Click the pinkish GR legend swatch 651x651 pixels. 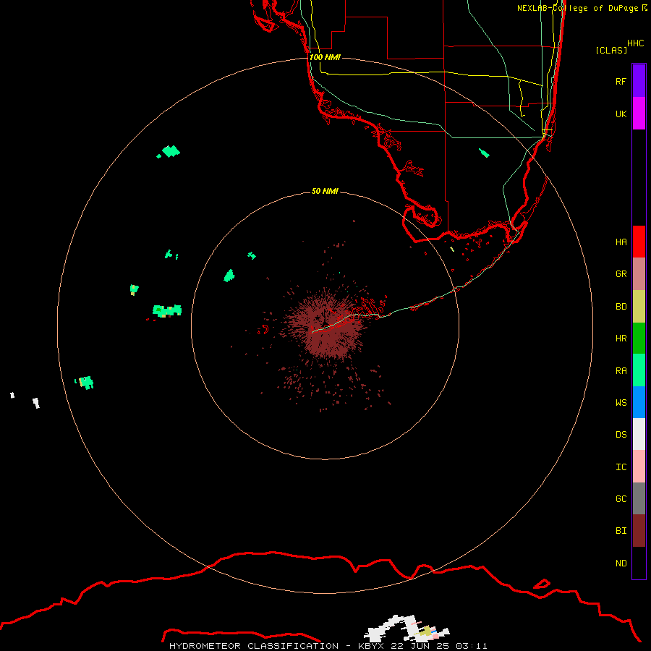coord(639,274)
